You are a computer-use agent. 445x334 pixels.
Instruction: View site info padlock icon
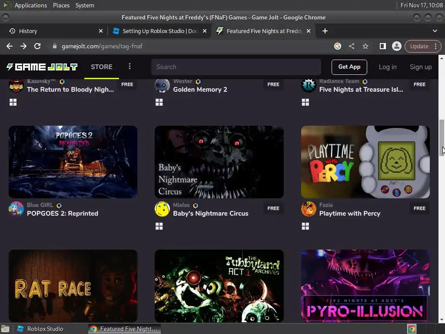point(55,46)
